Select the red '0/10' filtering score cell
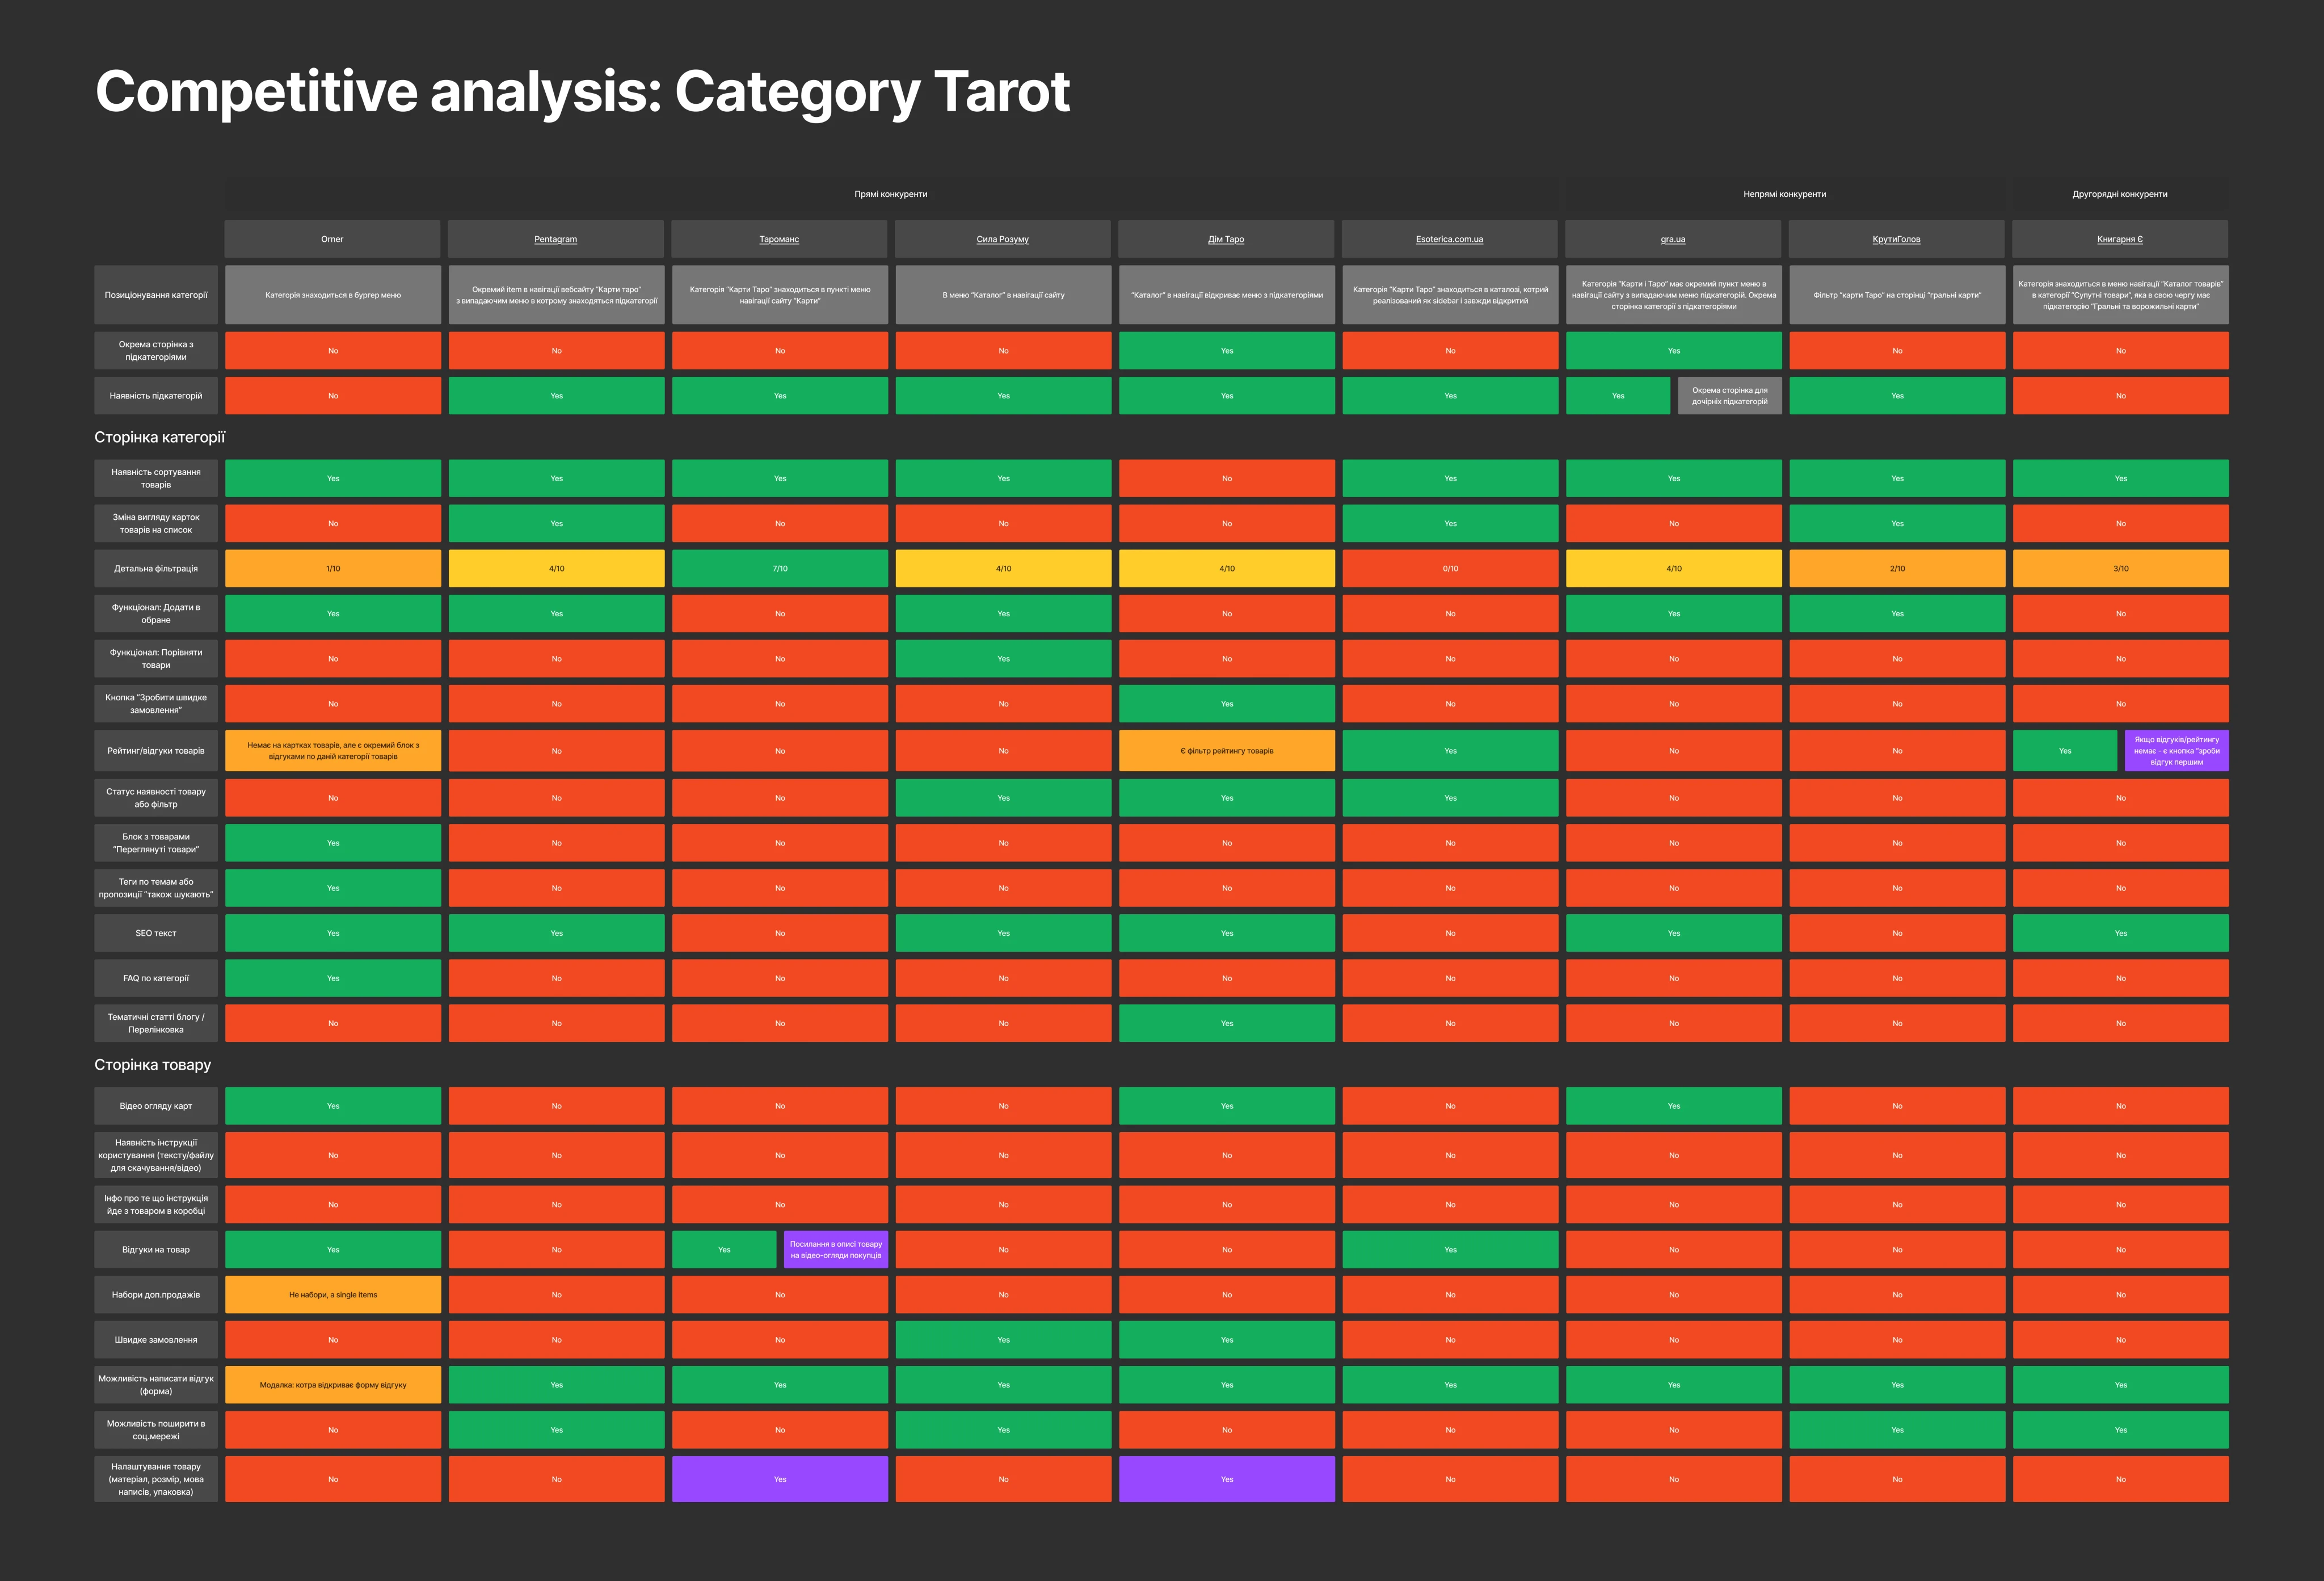Image resolution: width=2324 pixels, height=1581 pixels. pos(1450,568)
